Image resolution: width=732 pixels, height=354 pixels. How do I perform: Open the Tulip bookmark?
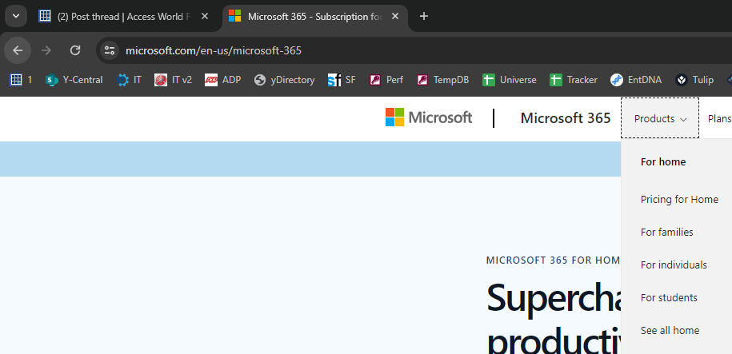pos(694,80)
